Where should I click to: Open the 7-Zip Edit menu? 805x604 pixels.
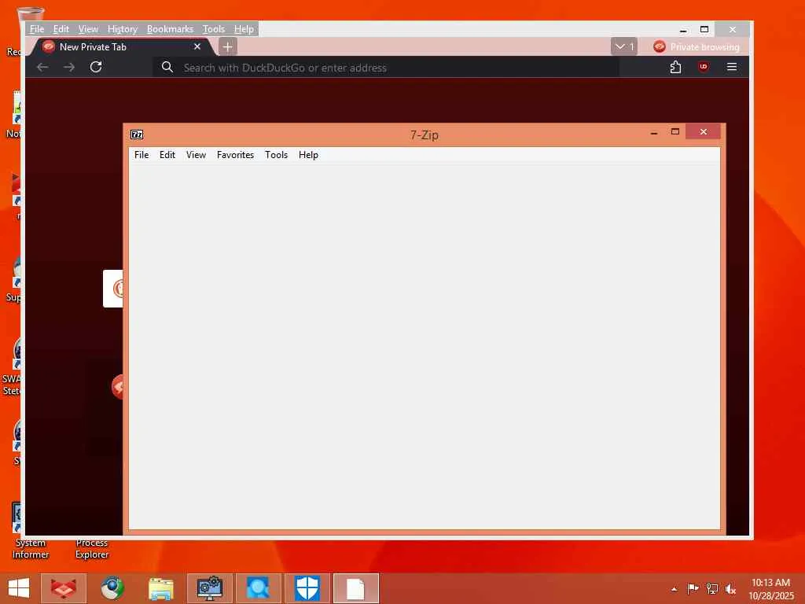tap(167, 155)
